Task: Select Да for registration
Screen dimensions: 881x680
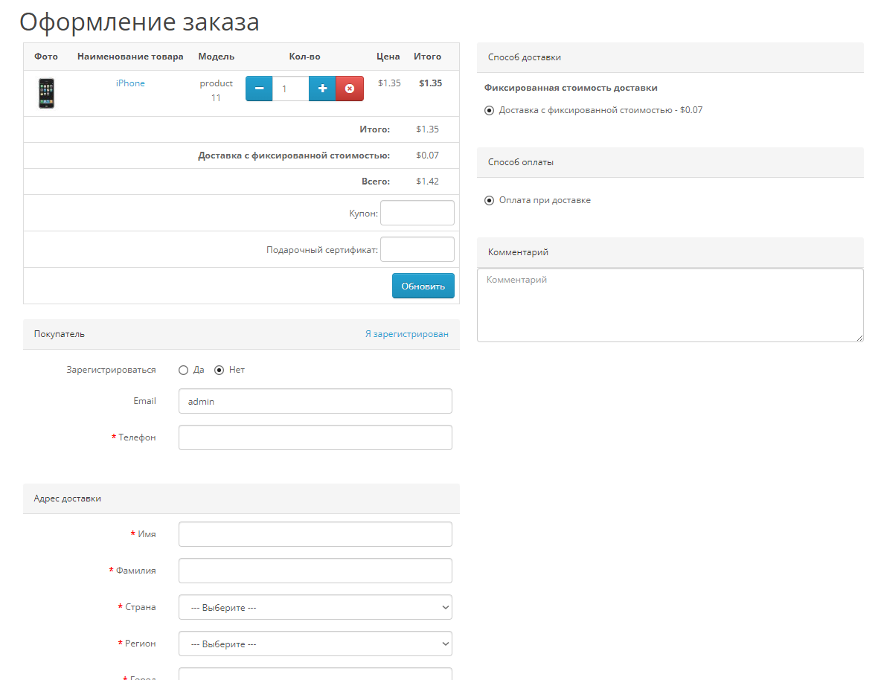Action: click(x=184, y=370)
